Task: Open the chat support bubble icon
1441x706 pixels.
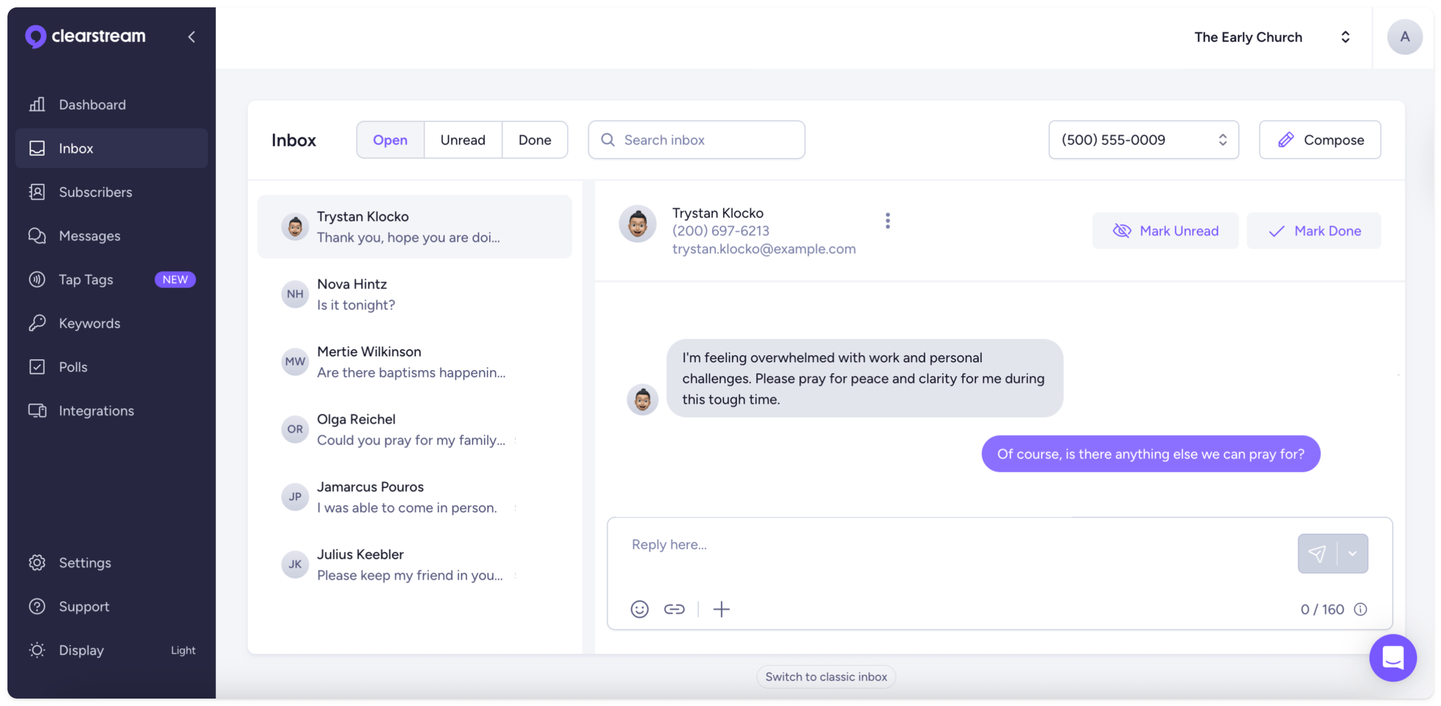Action: [1392, 657]
